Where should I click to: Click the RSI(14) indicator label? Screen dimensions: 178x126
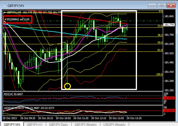tap(13, 94)
